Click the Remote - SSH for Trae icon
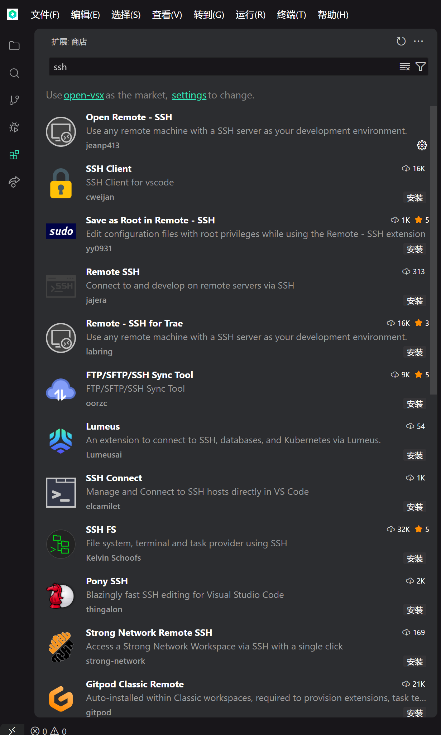441x735 pixels. tap(61, 338)
